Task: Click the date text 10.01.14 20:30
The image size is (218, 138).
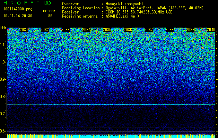Action: [18, 16]
